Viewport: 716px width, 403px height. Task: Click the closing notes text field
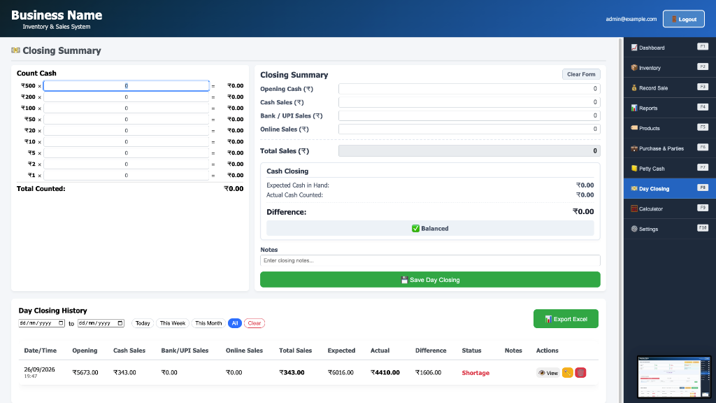click(x=430, y=260)
